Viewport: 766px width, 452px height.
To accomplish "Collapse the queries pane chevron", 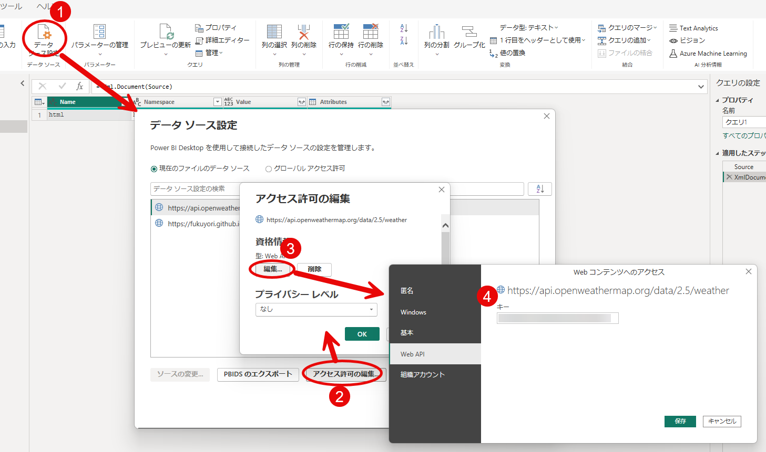I will 23,83.
